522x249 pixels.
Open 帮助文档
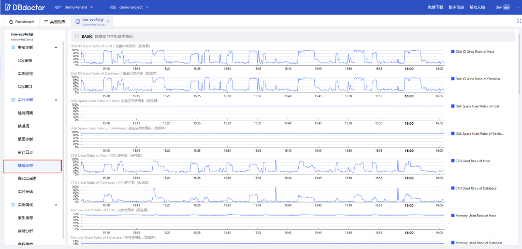(477, 7)
